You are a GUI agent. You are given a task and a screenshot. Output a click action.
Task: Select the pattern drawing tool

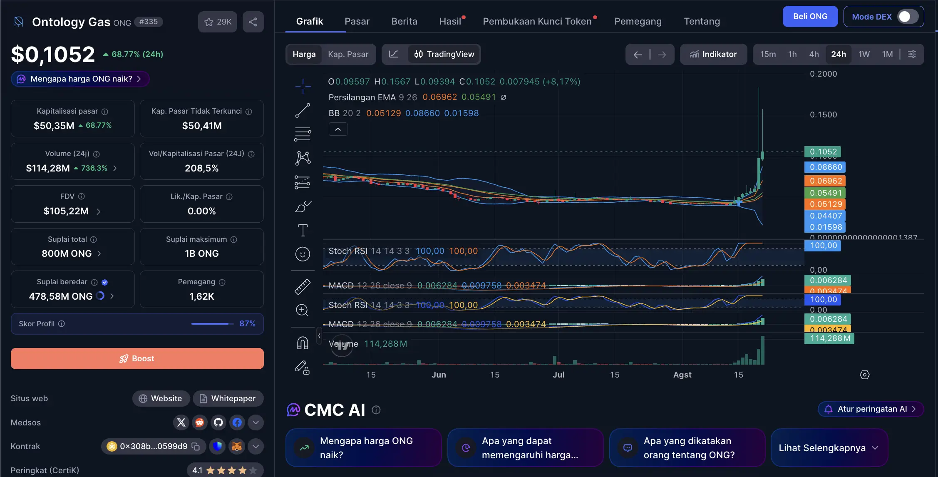pos(303,158)
